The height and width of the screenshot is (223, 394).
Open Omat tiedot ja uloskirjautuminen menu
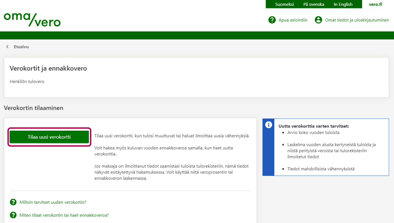tap(357, 20)
